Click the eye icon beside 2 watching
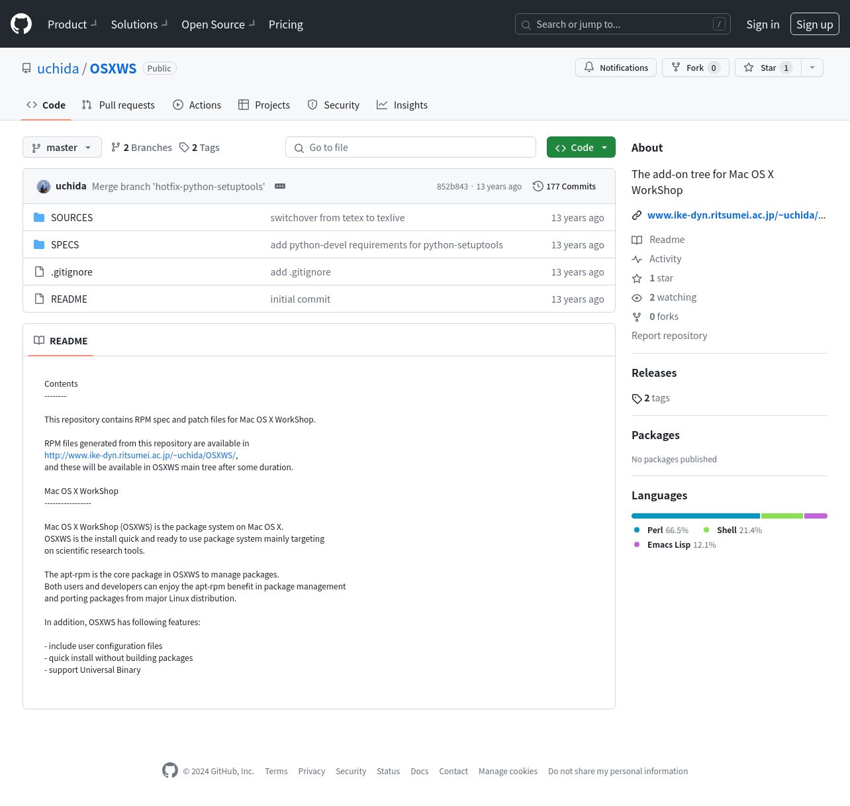The image size is (850, 806). tap(637, 297)
